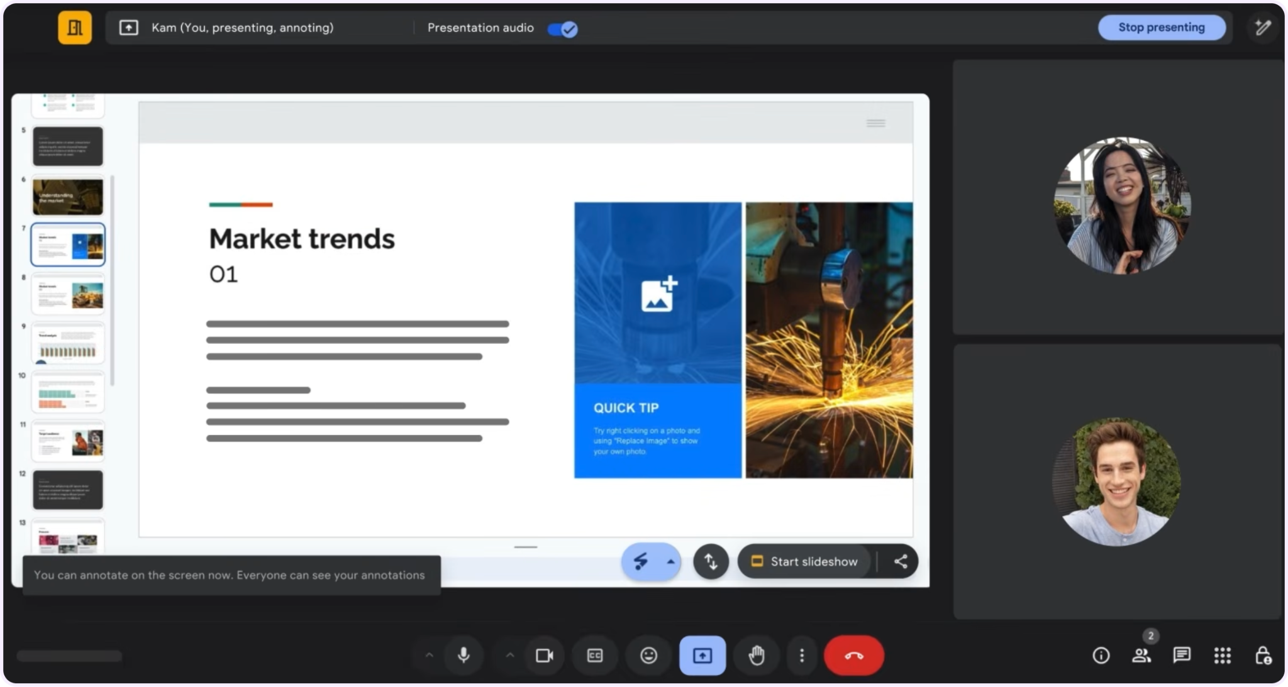Show the people participants panel
The image size is (1288, 687).
[1141, 656]
